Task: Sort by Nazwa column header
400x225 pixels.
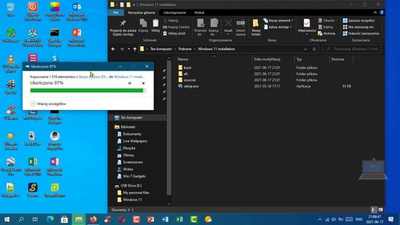Action: (182, 59)
